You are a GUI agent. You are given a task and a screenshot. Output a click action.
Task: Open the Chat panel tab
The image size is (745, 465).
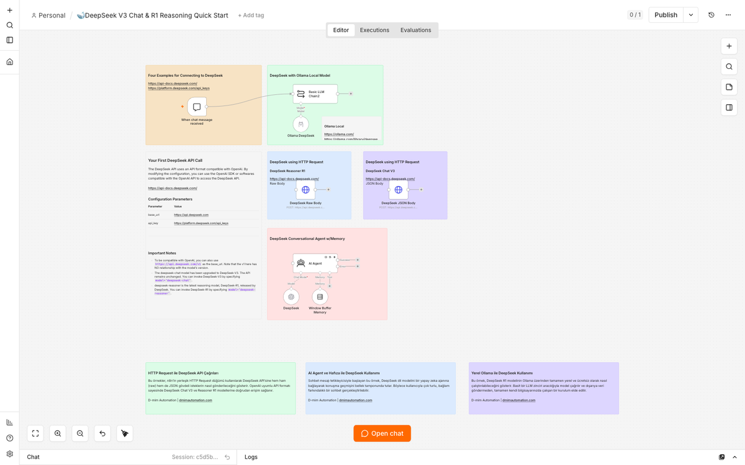(x=33, y=457)
